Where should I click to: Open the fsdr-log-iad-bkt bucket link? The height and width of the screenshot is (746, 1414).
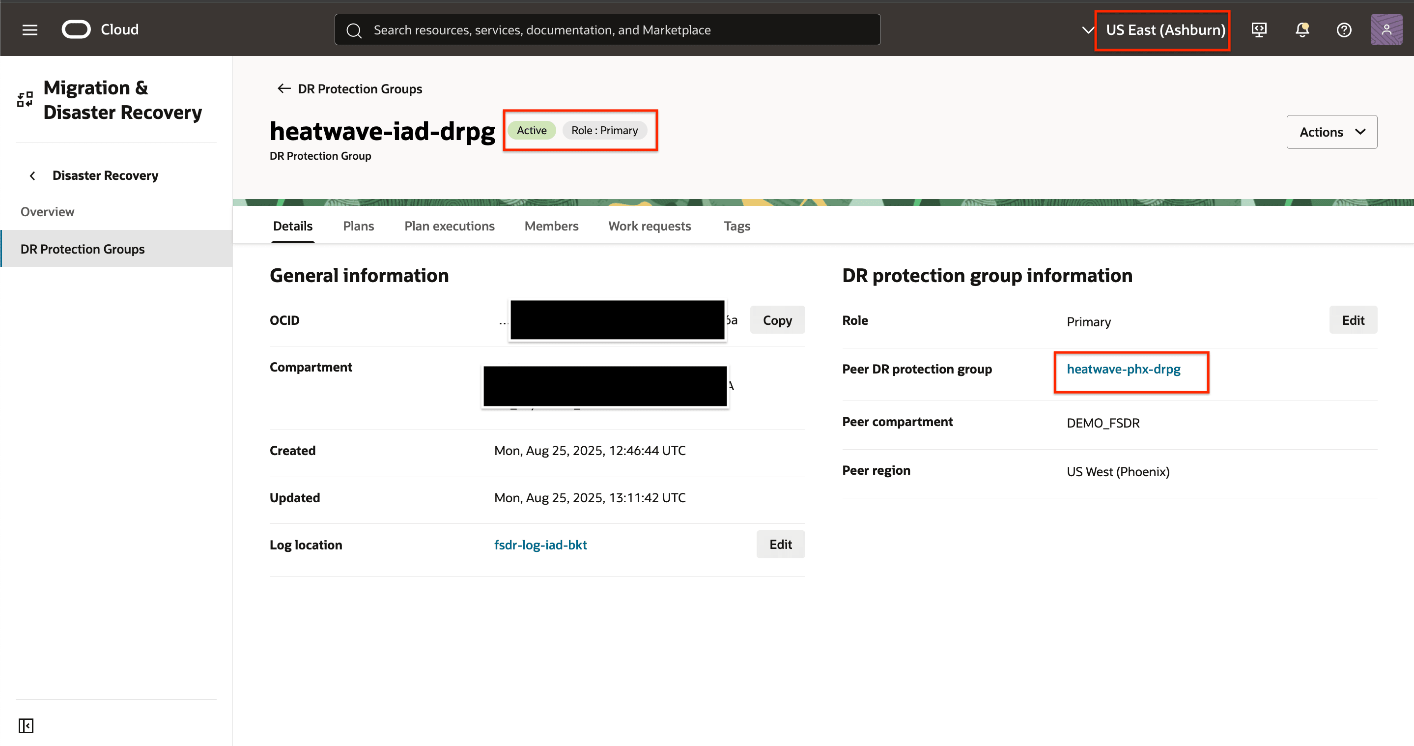point(540,545)
